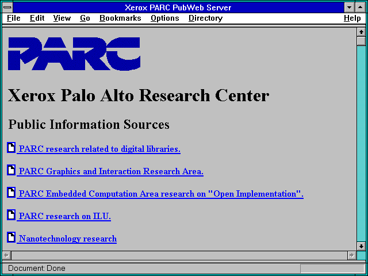Minimize the PubWeb Server window
This screenshot has height=276, width=368.
click(x=350, y=7)
